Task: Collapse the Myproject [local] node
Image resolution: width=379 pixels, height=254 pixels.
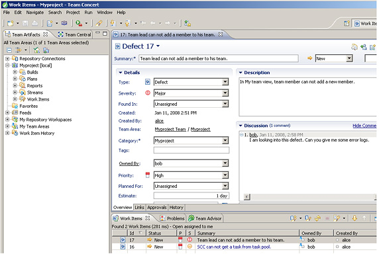Action: coord(7,65)
